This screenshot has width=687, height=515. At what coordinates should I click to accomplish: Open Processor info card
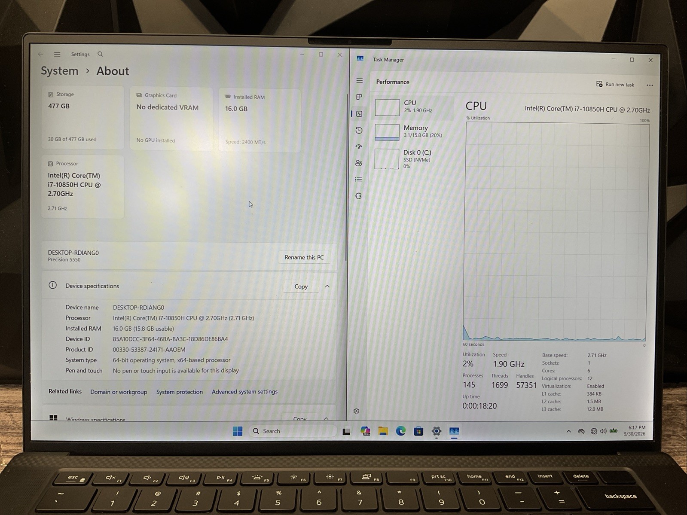82,187
